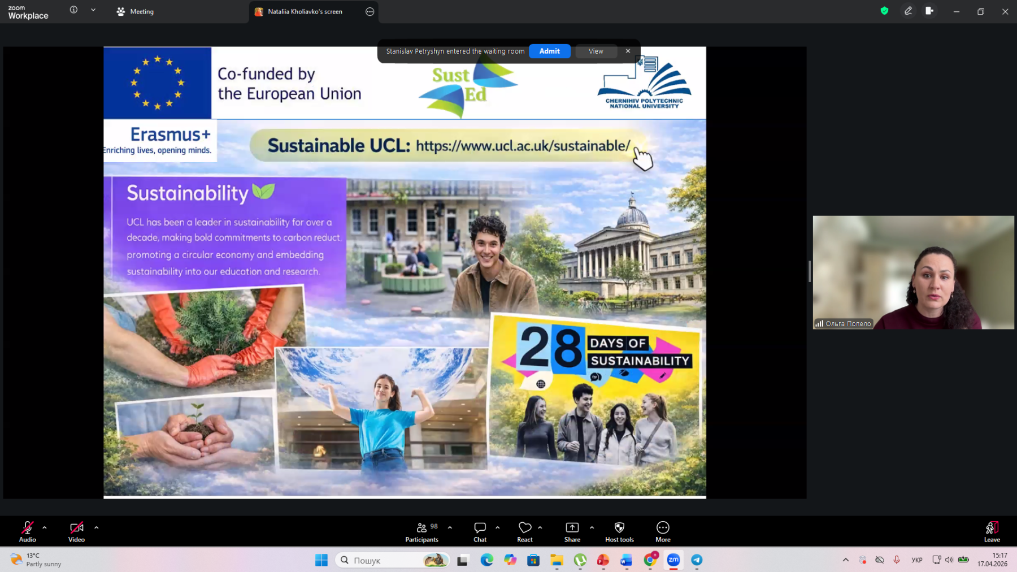This screenshot has width=1017, height=572.
Task: Expand the React options arrow
Action: click(540, 527)
